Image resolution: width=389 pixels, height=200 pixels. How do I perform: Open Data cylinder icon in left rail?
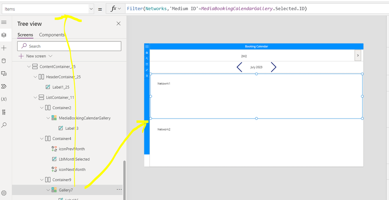[4, 61]
